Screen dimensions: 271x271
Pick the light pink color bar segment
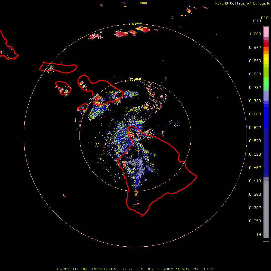coord(266,32)
